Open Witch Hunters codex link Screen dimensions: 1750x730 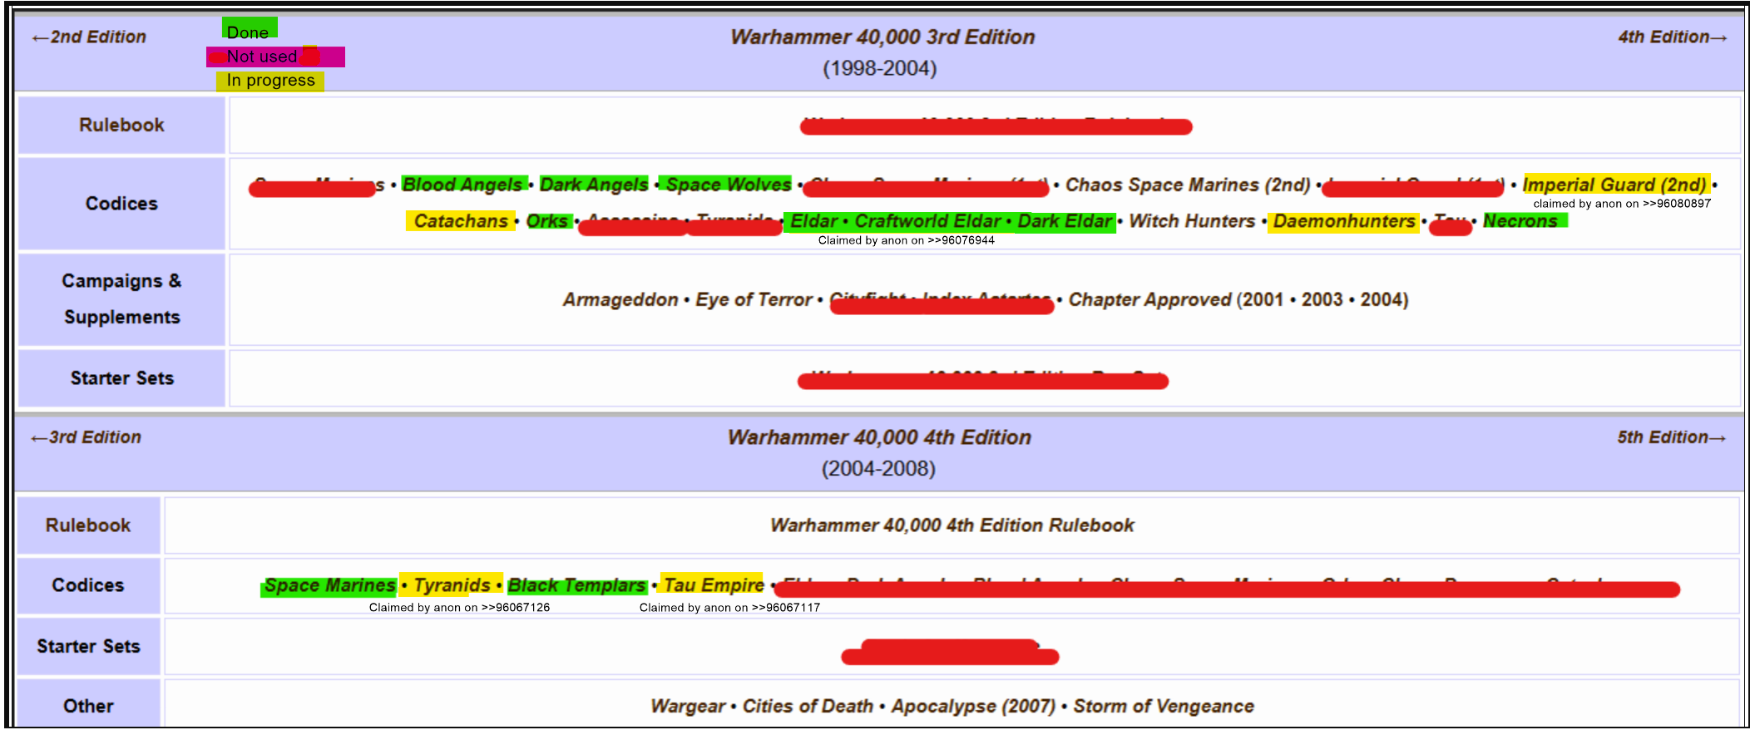click(x=1192, y=221)
